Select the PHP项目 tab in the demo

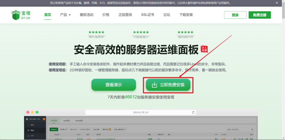point(53,121)
